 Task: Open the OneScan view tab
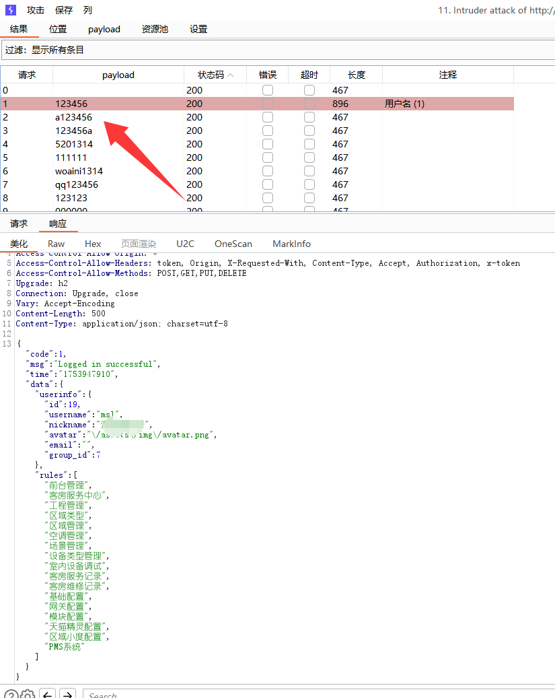tap(233, 244)
